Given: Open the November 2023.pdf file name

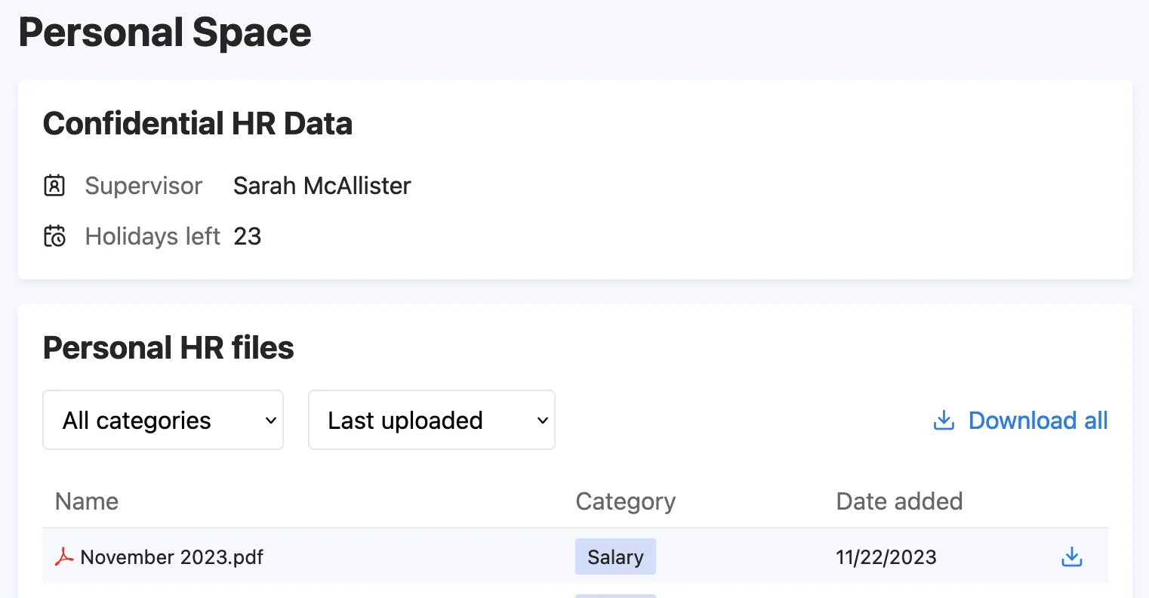Looking at the screenshot, I should [172, 557].
